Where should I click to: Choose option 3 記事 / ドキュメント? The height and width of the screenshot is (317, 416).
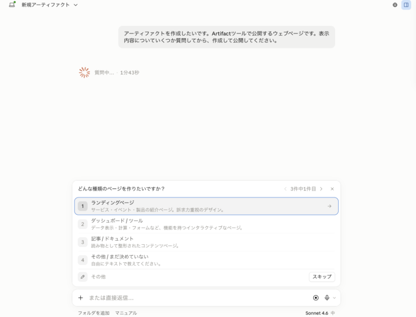[206, 242]
